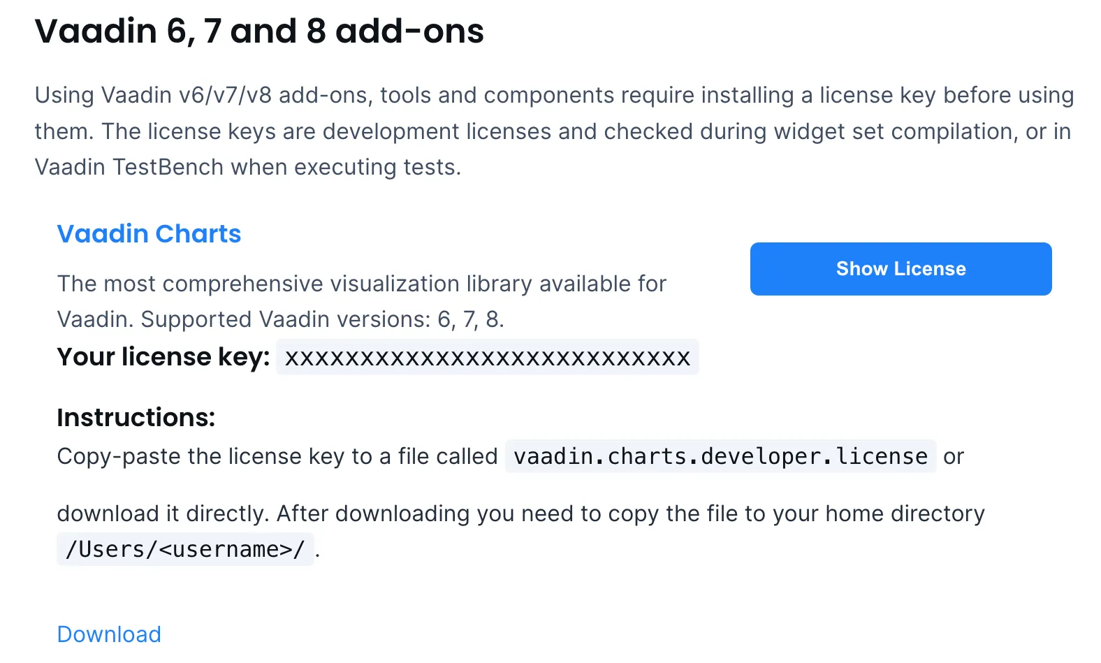Click Show License to reveal the key
The height and width of the screenshot is (663, 1101).
click(901, 268)
